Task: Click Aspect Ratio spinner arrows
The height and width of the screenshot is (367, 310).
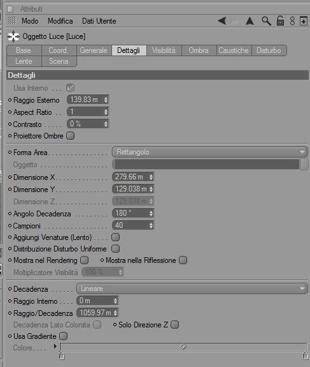Action: (x=106, y=112)
